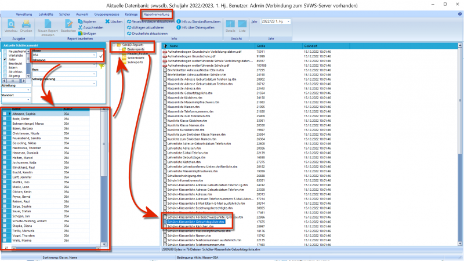
Task: Open the Gruppenprozesse ribbon tab
Action: [107, 14]
